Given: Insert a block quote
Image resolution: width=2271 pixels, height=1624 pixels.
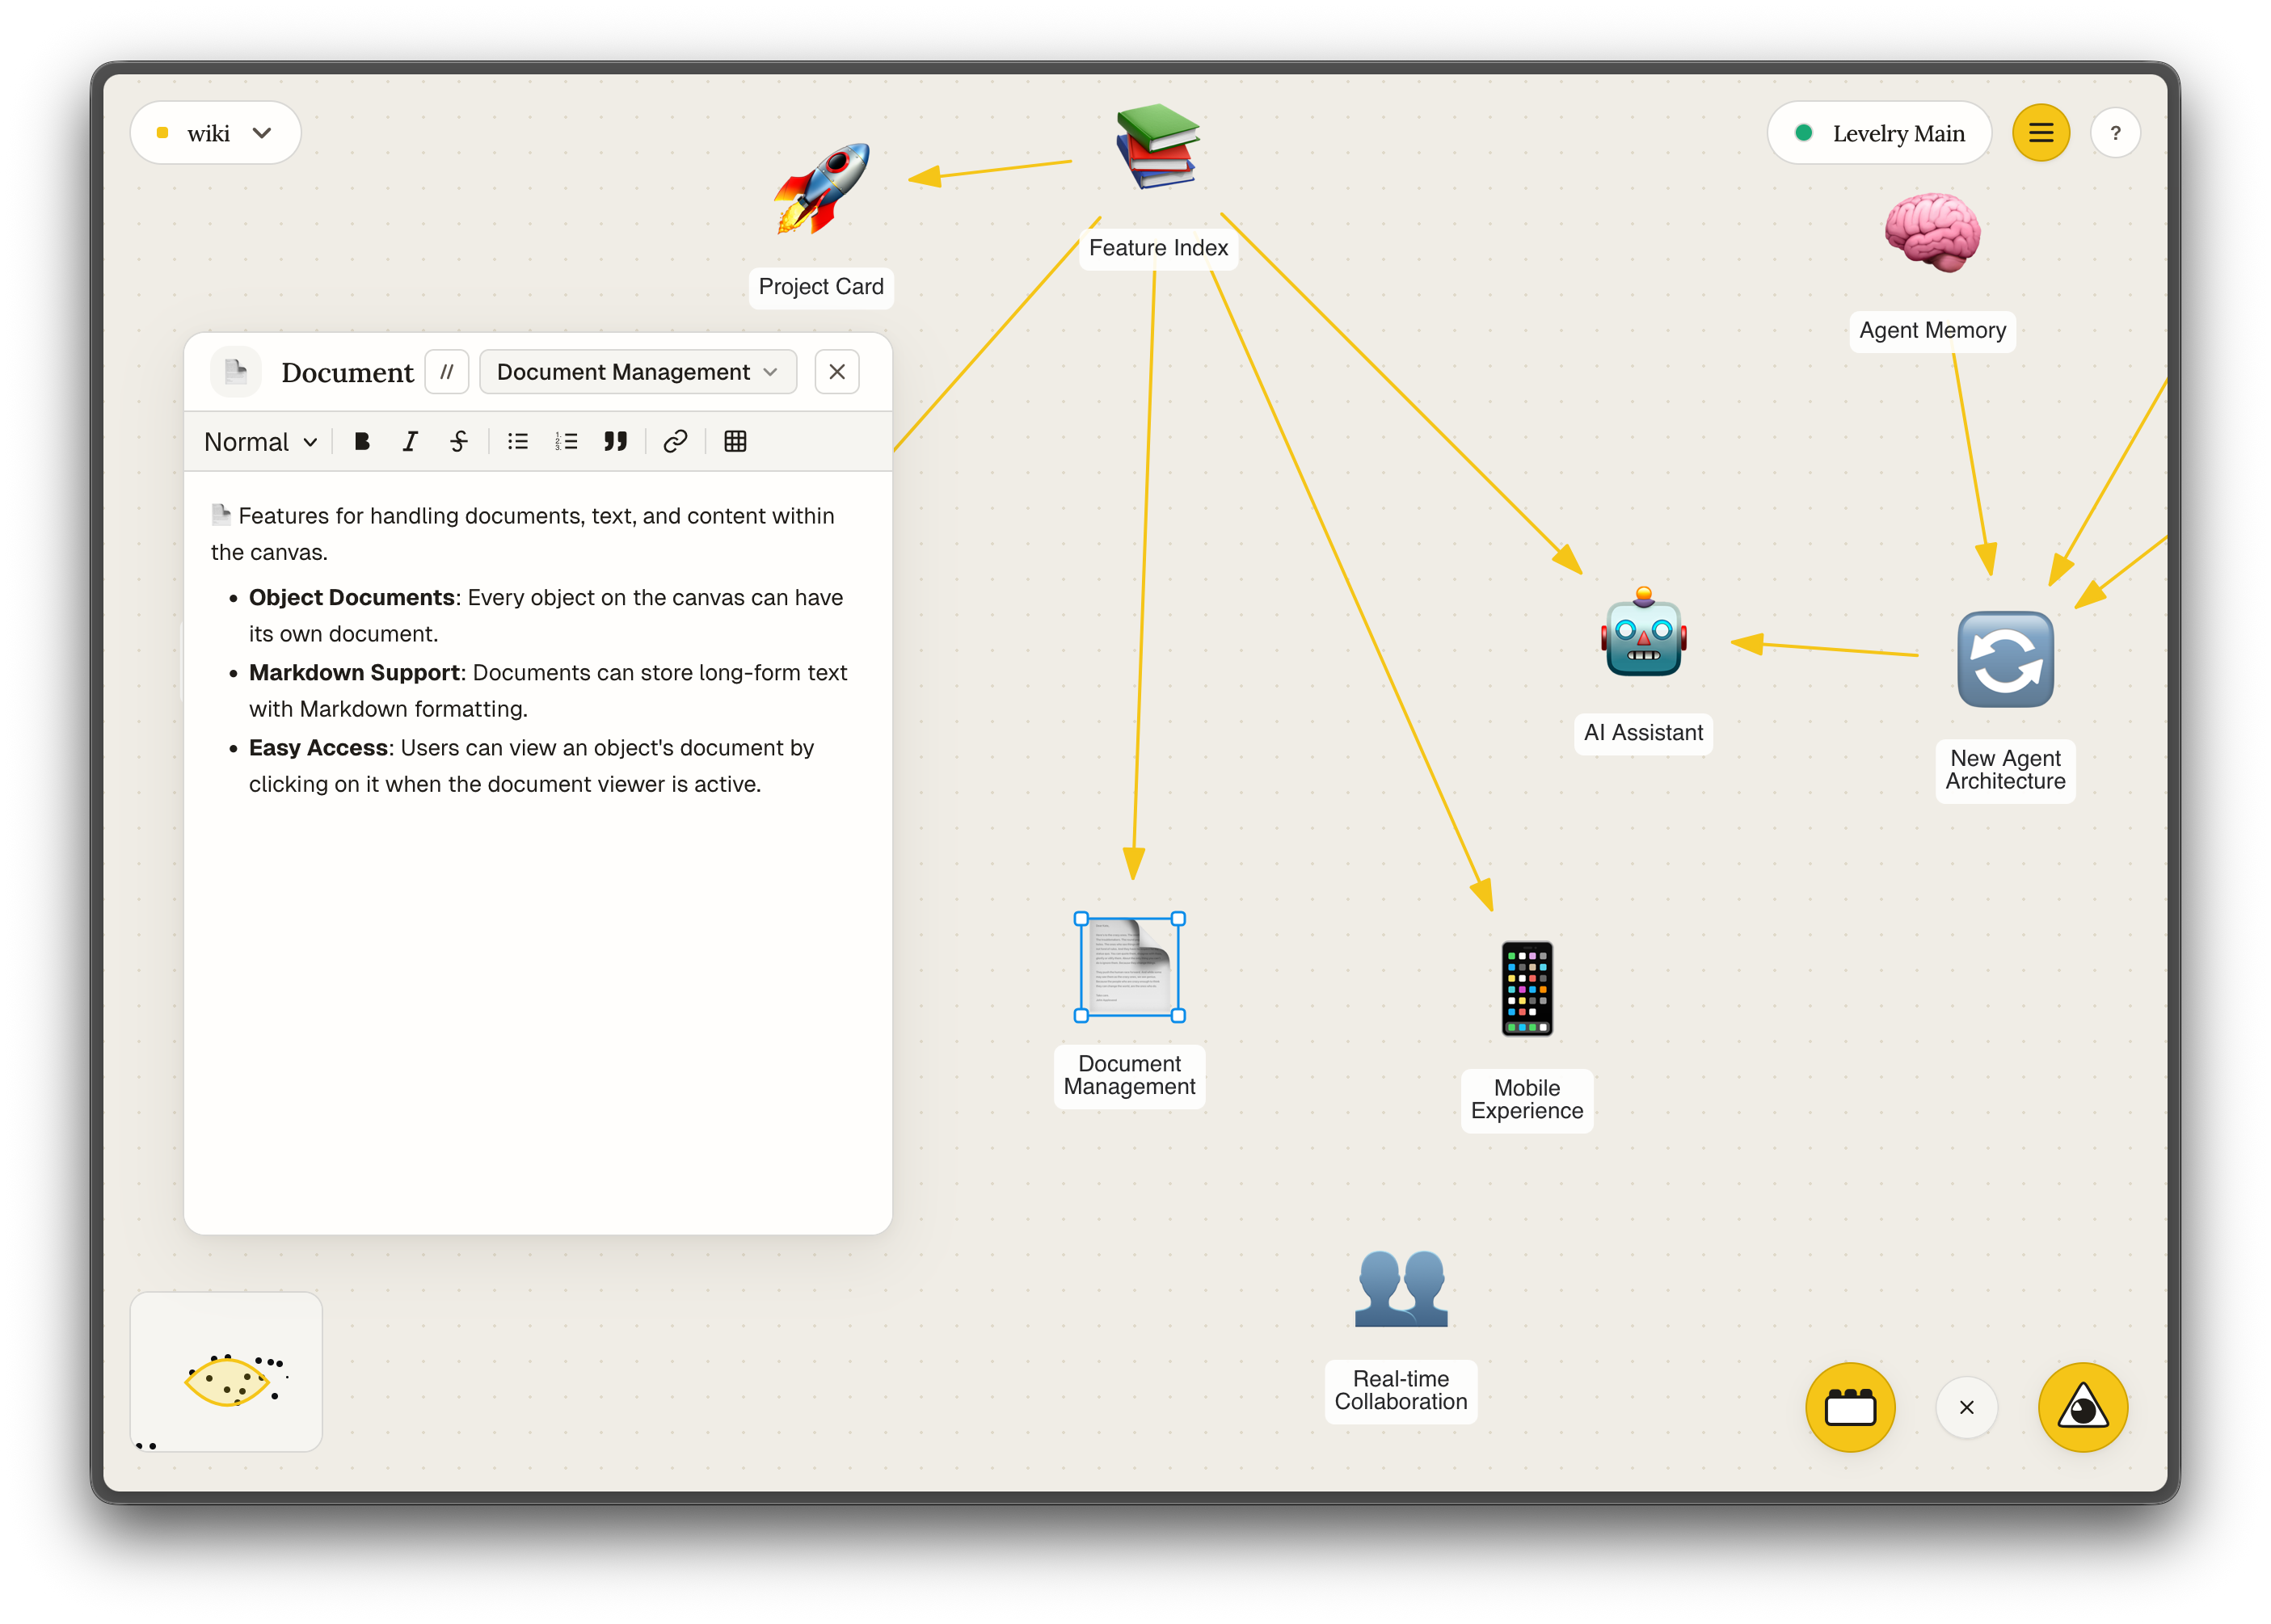Looking at the screenshot, I should tap(615, 441).
